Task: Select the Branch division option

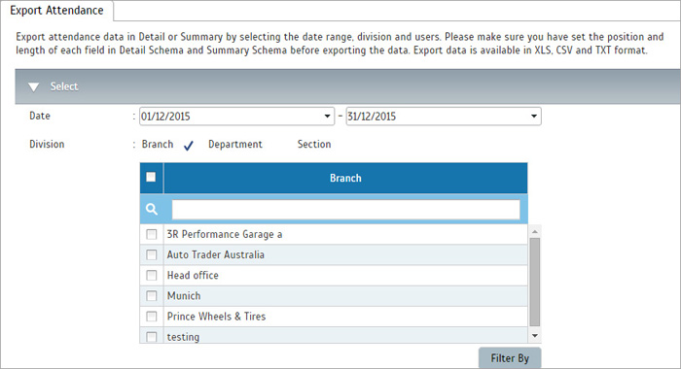Action: click(158, 145)
